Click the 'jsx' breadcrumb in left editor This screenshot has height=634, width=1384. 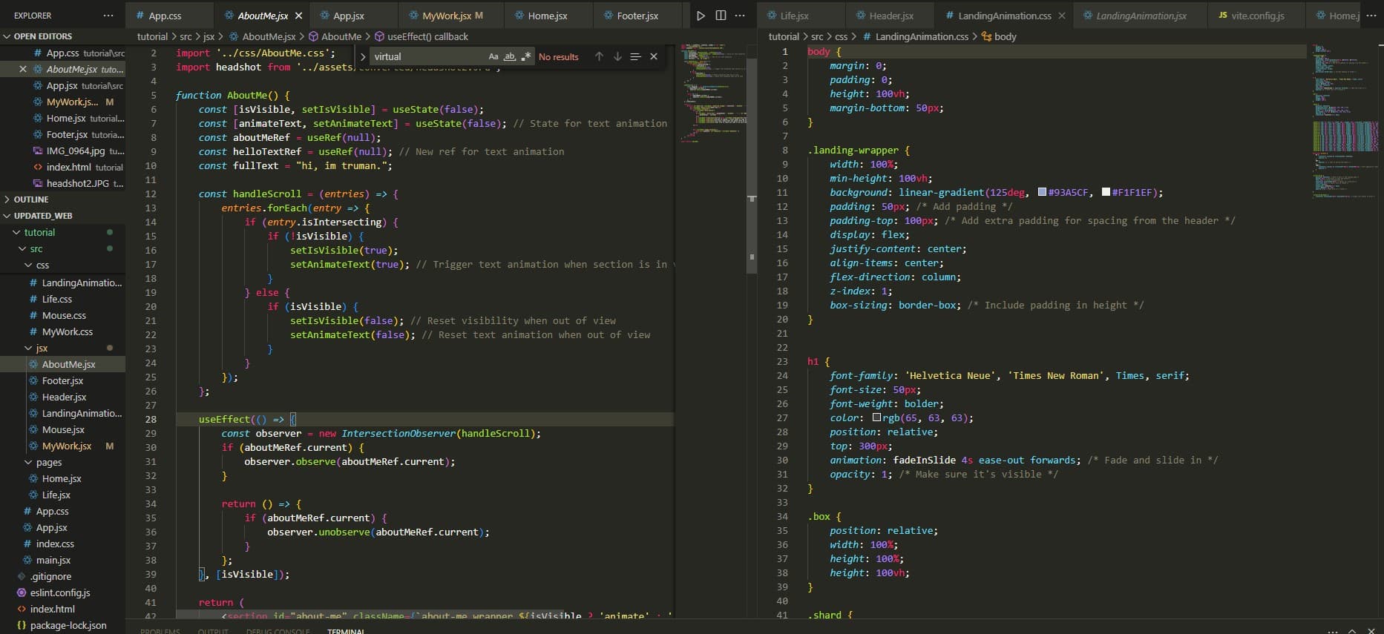point(209,36)
